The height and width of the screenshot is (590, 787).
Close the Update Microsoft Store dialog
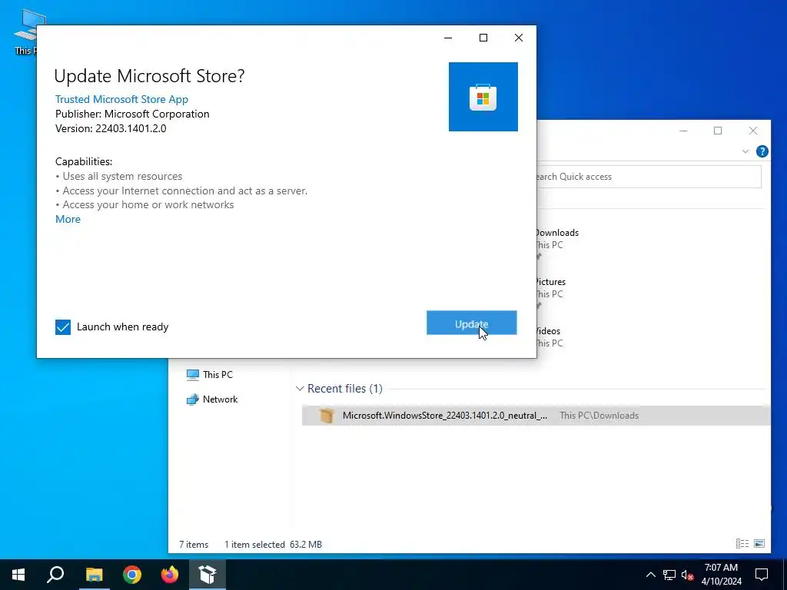point(519,38)
